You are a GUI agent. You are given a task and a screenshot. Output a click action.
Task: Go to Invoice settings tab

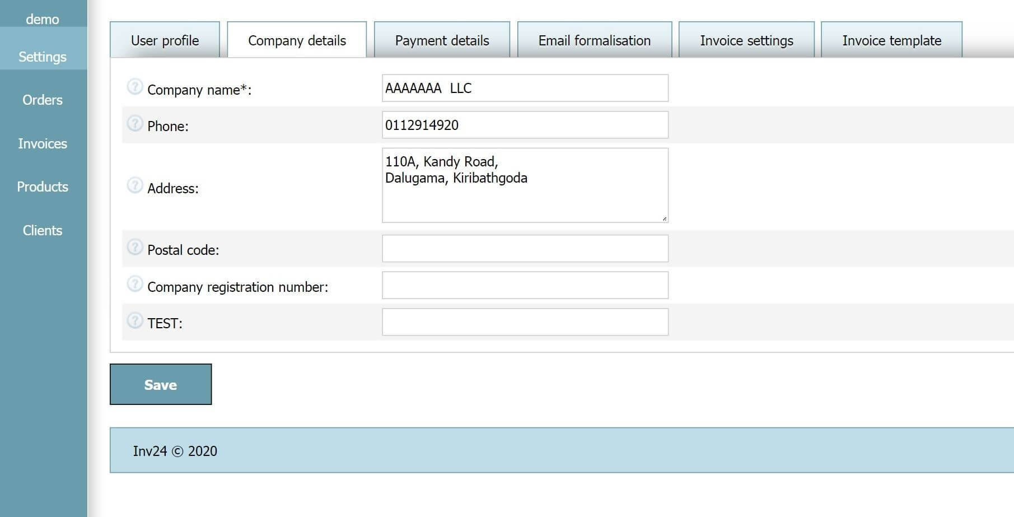[x=746, y=40]
